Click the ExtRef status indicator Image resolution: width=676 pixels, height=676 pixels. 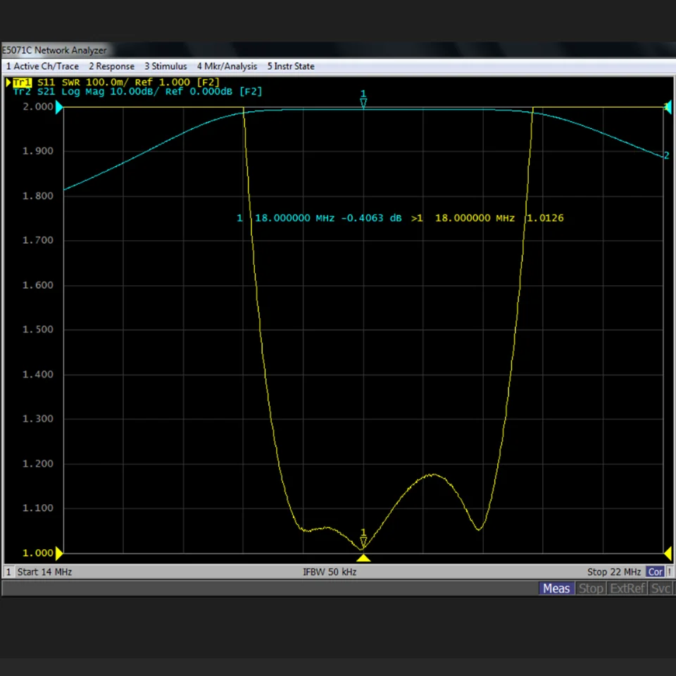pos(627,589)
